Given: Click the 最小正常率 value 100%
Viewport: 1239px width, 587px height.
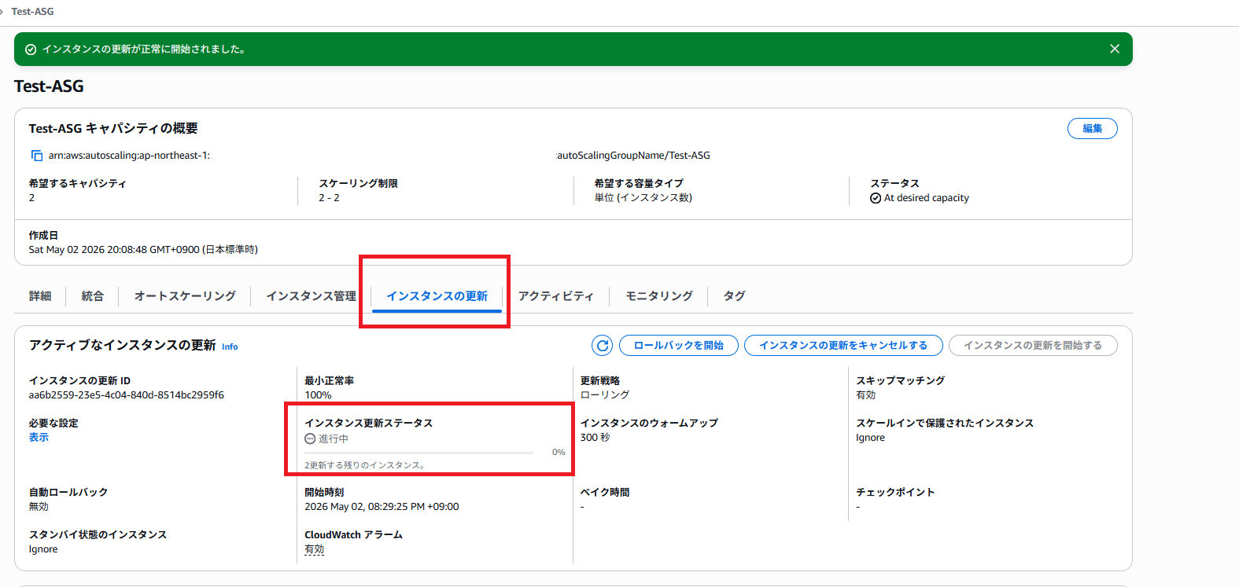Looking at the screenshot, I should 318,394.
